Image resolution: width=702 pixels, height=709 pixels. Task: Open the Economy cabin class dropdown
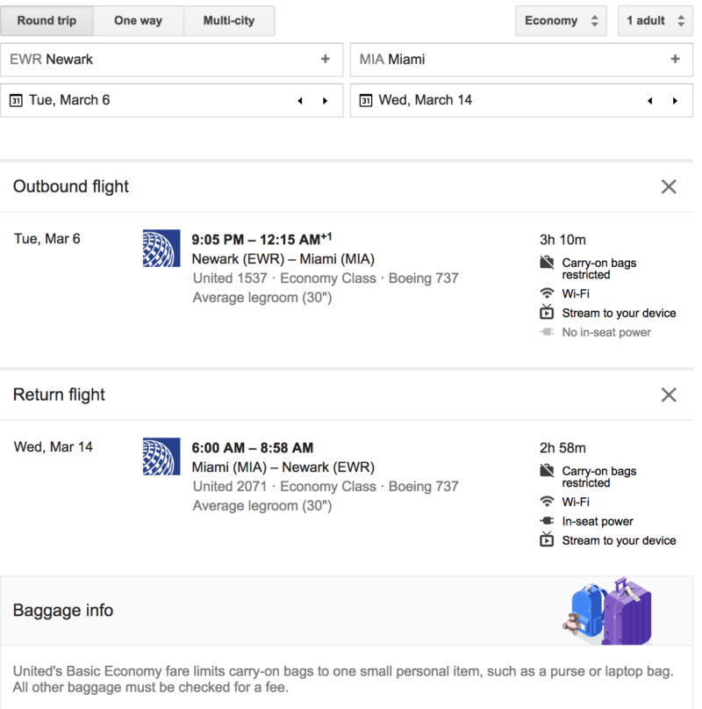point(561,20)
